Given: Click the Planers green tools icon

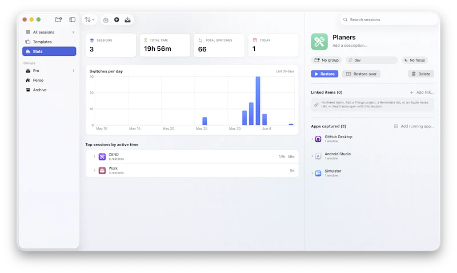Looking at the screenshot, I should pyautogui.click(x=319, y=42).
